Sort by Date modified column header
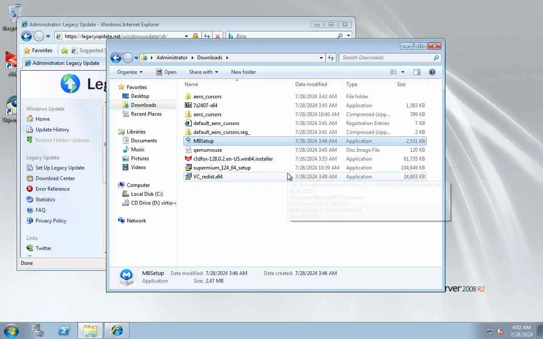The image size is (543, 339). (311, 84)
